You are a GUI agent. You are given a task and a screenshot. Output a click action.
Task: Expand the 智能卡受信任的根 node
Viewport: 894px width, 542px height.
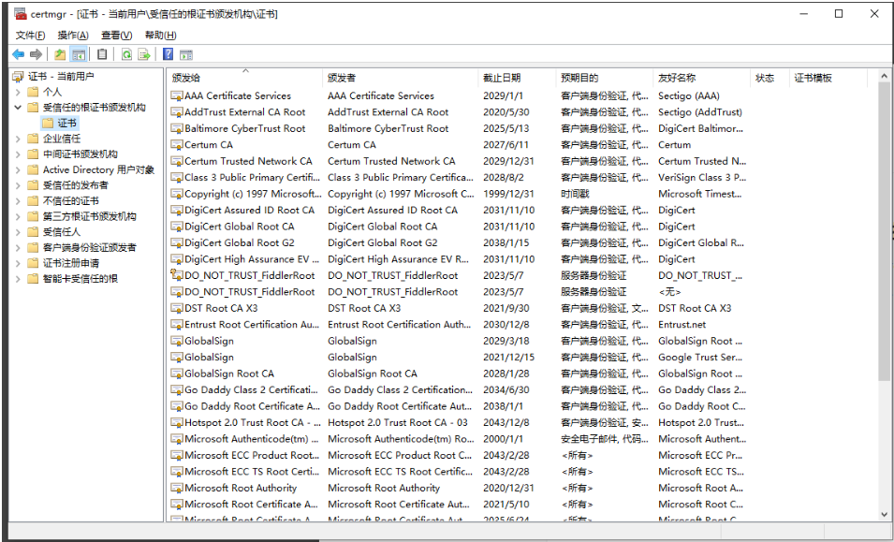tap(18, 279)
